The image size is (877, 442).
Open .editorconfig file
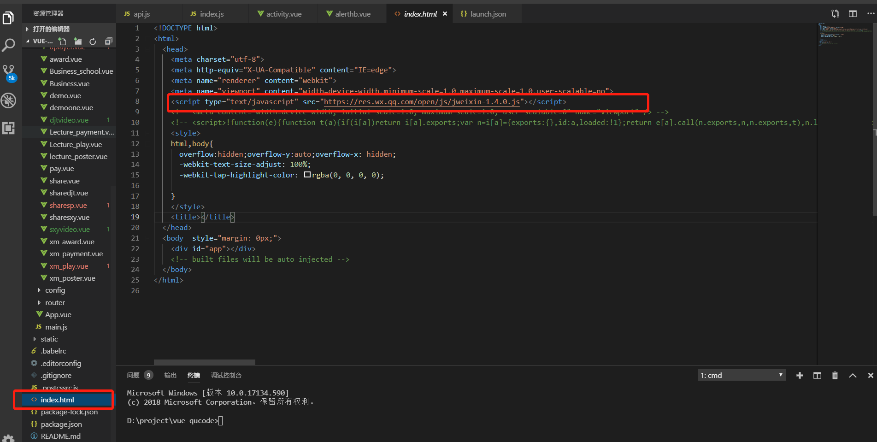(60, 364)
